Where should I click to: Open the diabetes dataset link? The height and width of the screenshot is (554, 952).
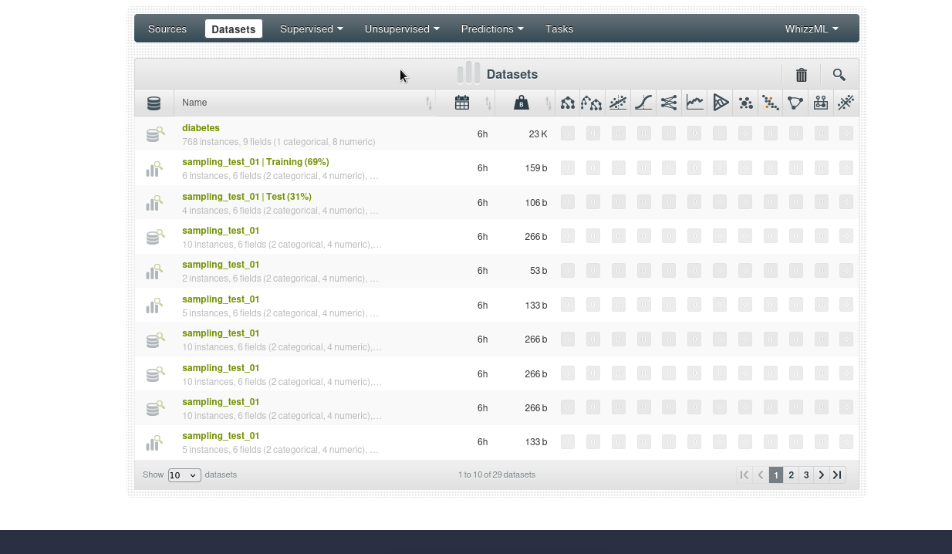(x=201, y=128)
